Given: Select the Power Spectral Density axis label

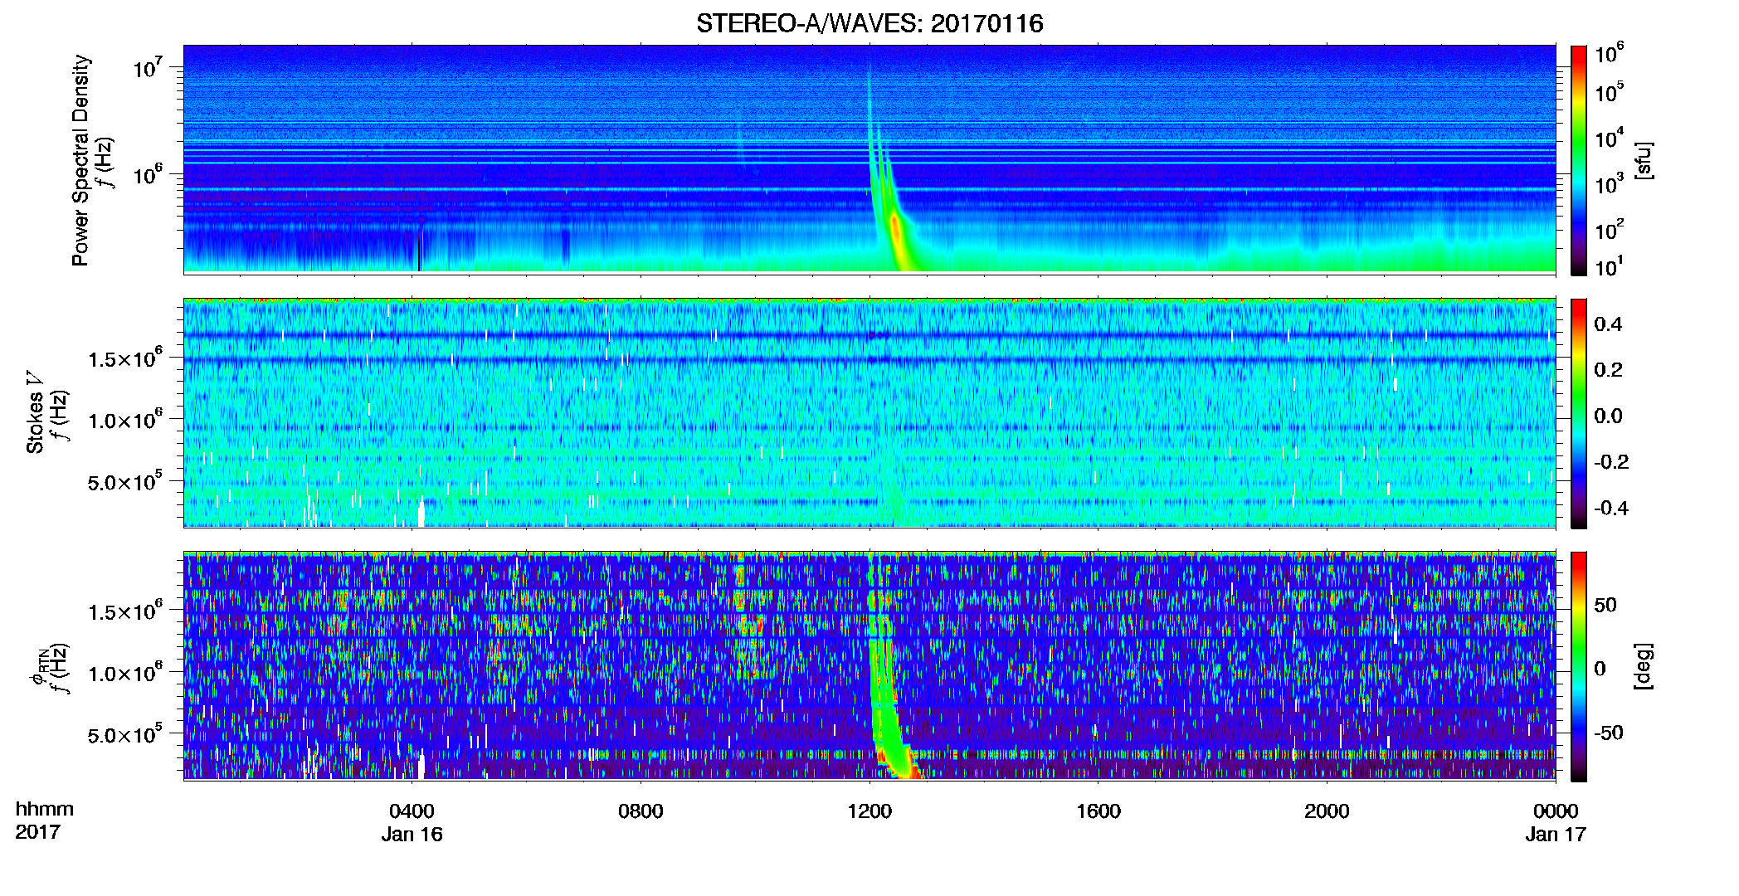Looking at the screenshot, I should (x=80, y=160).
